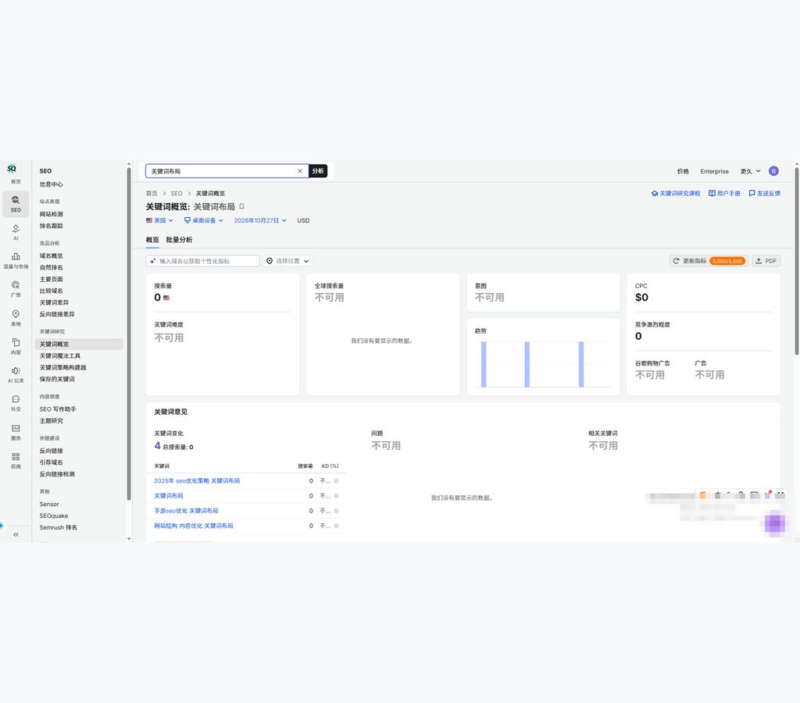This screenshot has height=703, width=800.
Task: Open the 广告 advertising icon
Action: click(16, 289)
